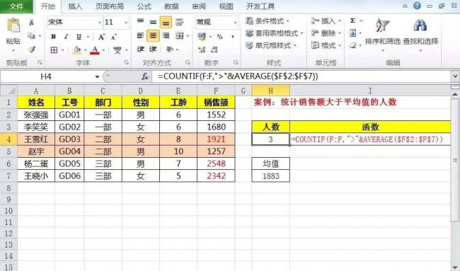The image size is (460, 271).
Task: Open Format as Table (套用表格格式) menu
Action: pos(274,33)
